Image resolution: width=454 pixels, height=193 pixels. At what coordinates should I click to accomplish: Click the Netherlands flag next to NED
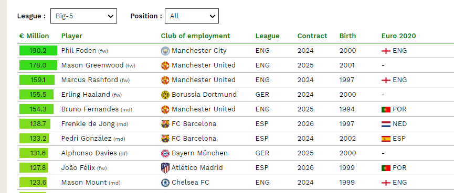pos(386,124)
